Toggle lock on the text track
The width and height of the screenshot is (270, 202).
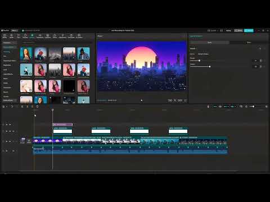coord(7,131)
